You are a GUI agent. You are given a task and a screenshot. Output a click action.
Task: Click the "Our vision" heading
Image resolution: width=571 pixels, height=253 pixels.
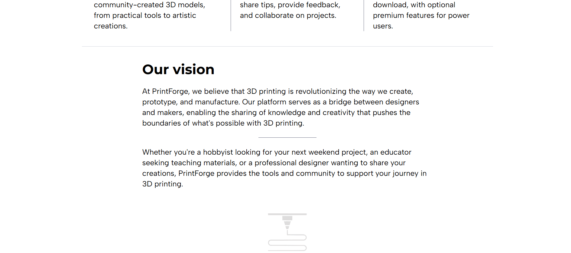click(x=178, y=70)
